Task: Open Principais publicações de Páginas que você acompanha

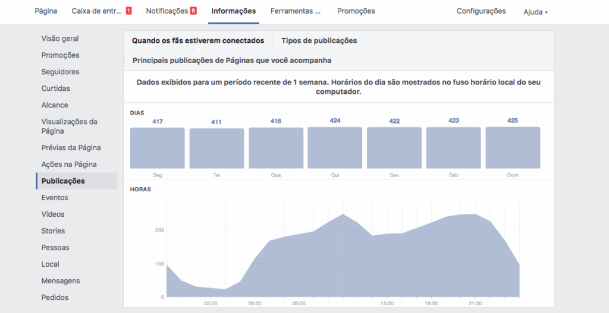Action: (232, 61)
